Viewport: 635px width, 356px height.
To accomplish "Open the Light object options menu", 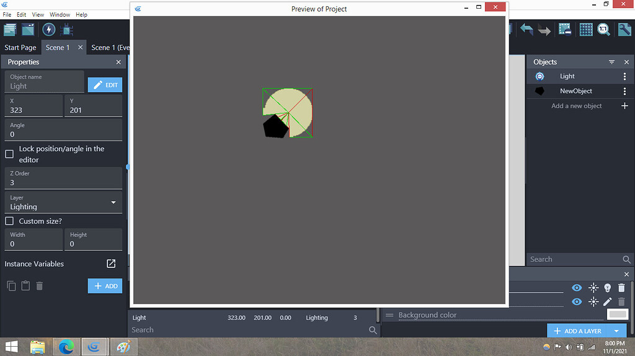I will click(624, 76).
